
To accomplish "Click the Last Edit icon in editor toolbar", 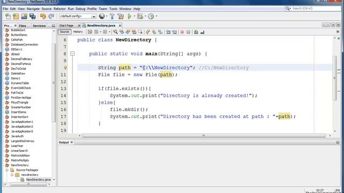I will (x=90, y=32).
